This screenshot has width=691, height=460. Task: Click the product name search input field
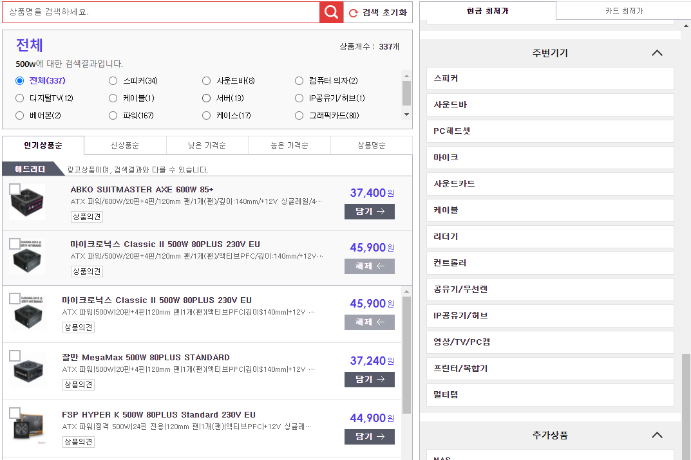pos(161,12)
